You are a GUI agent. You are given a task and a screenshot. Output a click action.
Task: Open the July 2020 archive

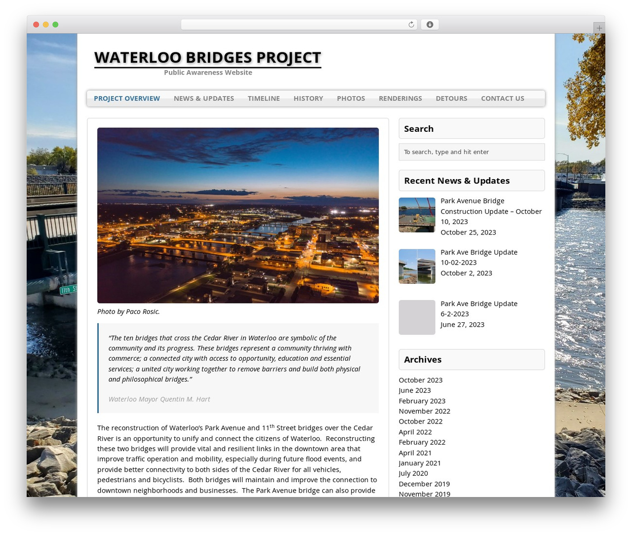point(413,473)
